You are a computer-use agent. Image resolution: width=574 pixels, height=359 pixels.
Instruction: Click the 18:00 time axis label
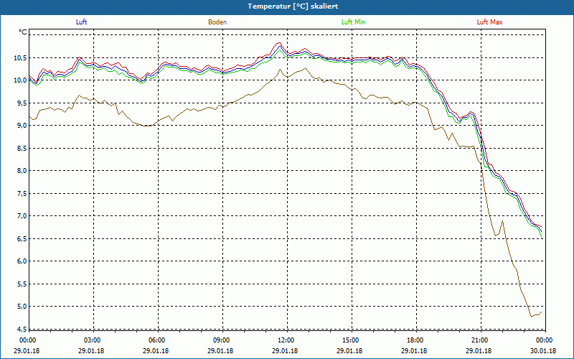click(415, 340)
